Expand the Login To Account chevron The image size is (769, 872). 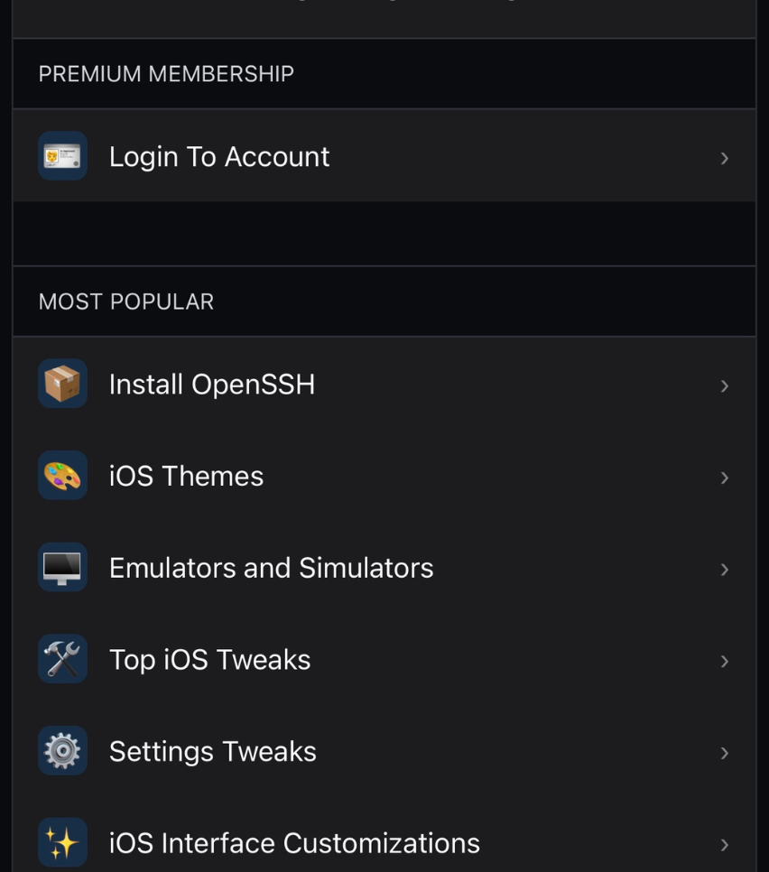(x=724, y=158)
